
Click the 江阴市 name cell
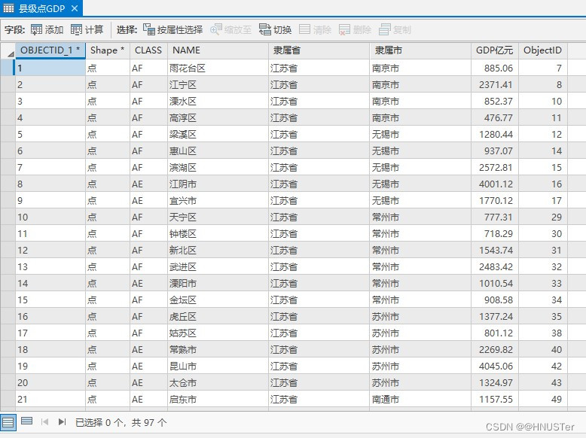(218, 184)
